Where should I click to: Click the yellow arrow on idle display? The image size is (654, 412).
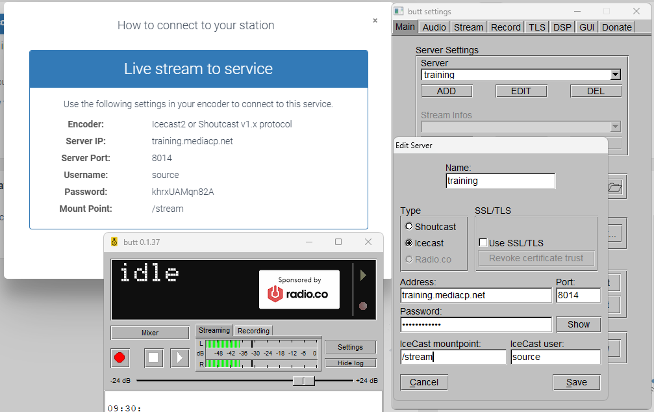pyautogui.click(x=363, y=276)
